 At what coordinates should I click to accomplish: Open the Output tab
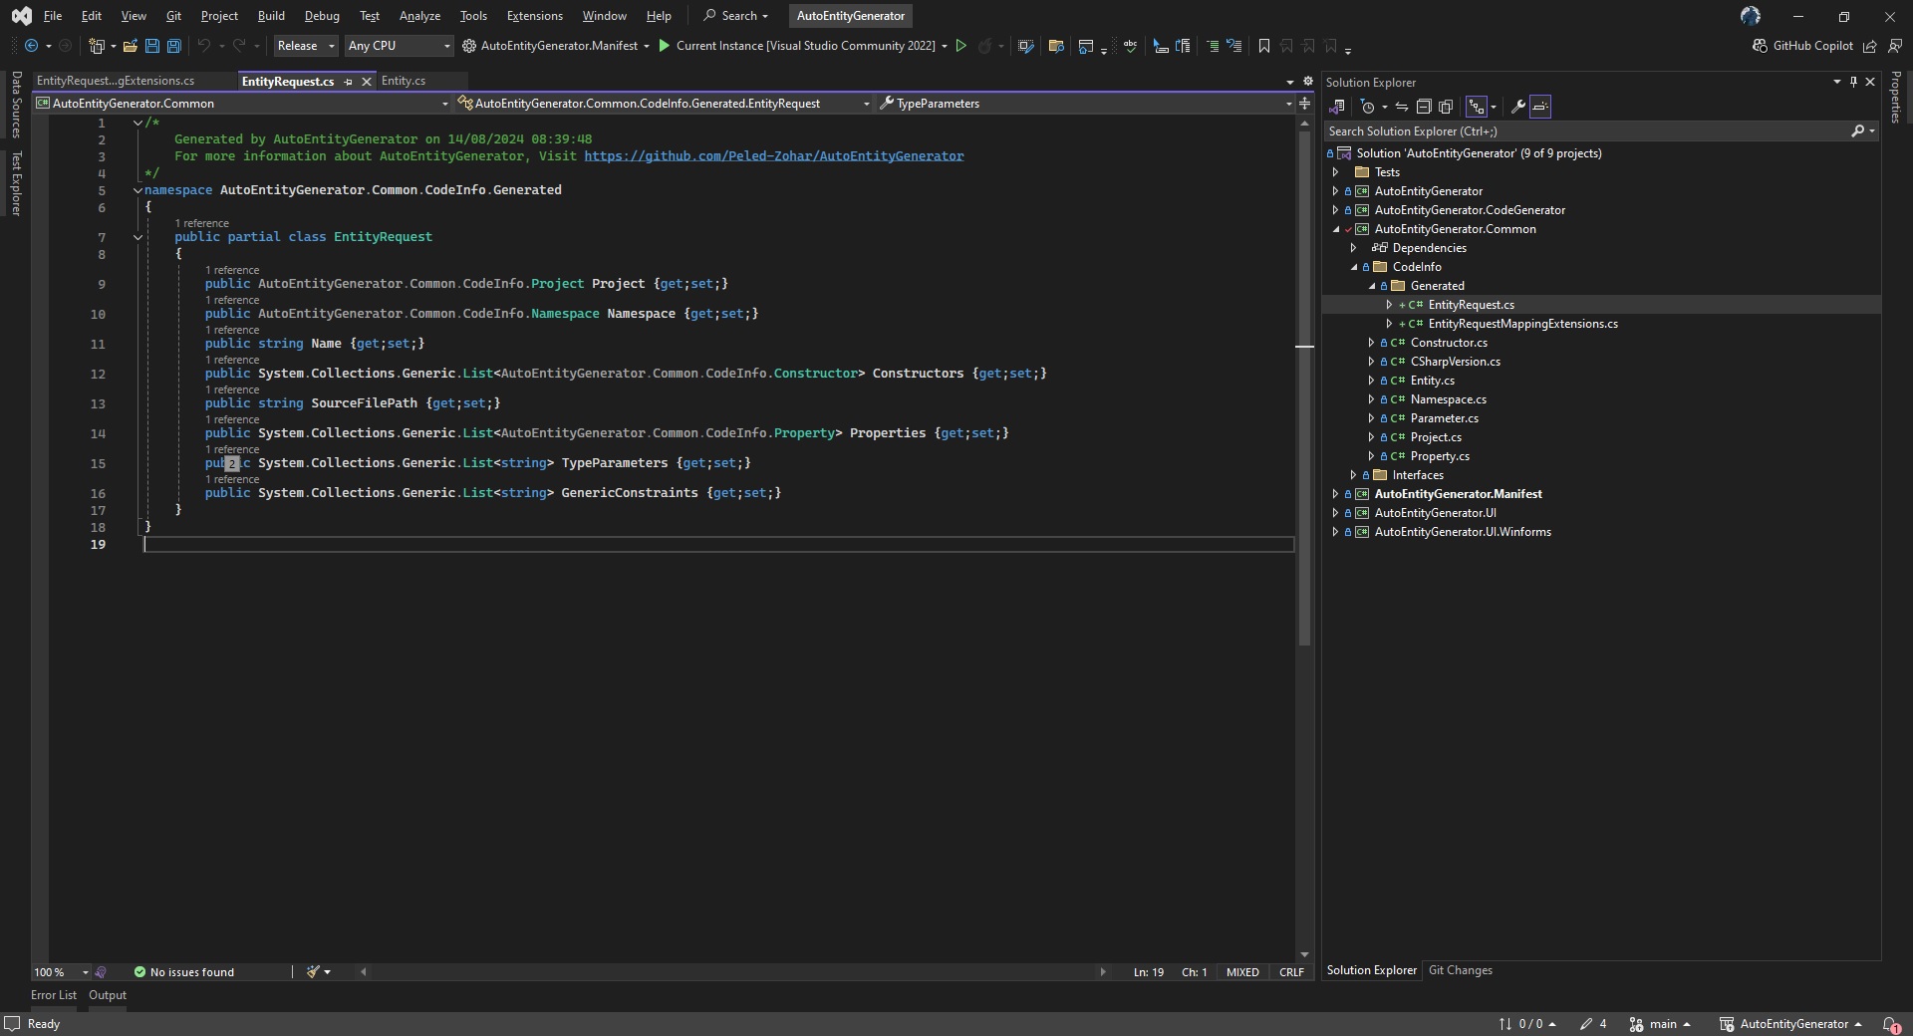(108, 995)
